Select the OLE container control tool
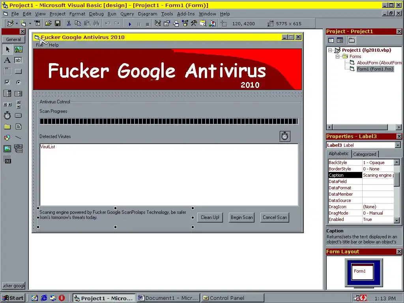Screen dimensions: 404x303 7,160
